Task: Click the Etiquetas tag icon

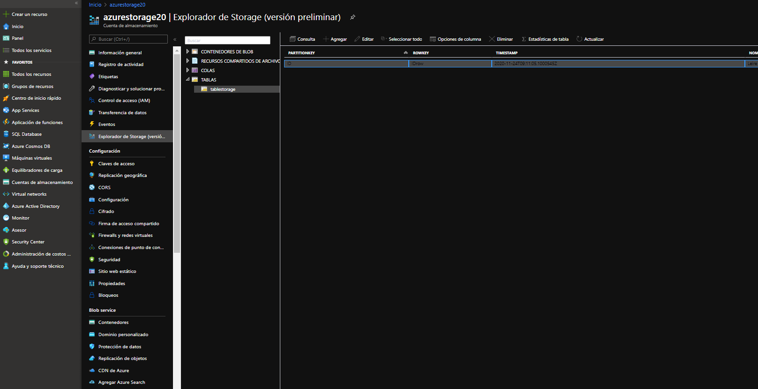Action: point(92,77)
